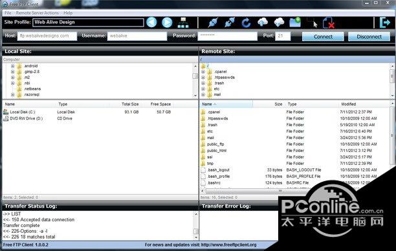Select the .cpanel row in remote list

pyautogui.click(x=295, y=112)
